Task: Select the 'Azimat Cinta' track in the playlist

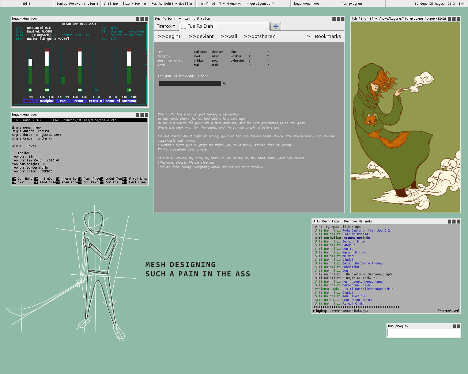Action: (x=340, y=304)
